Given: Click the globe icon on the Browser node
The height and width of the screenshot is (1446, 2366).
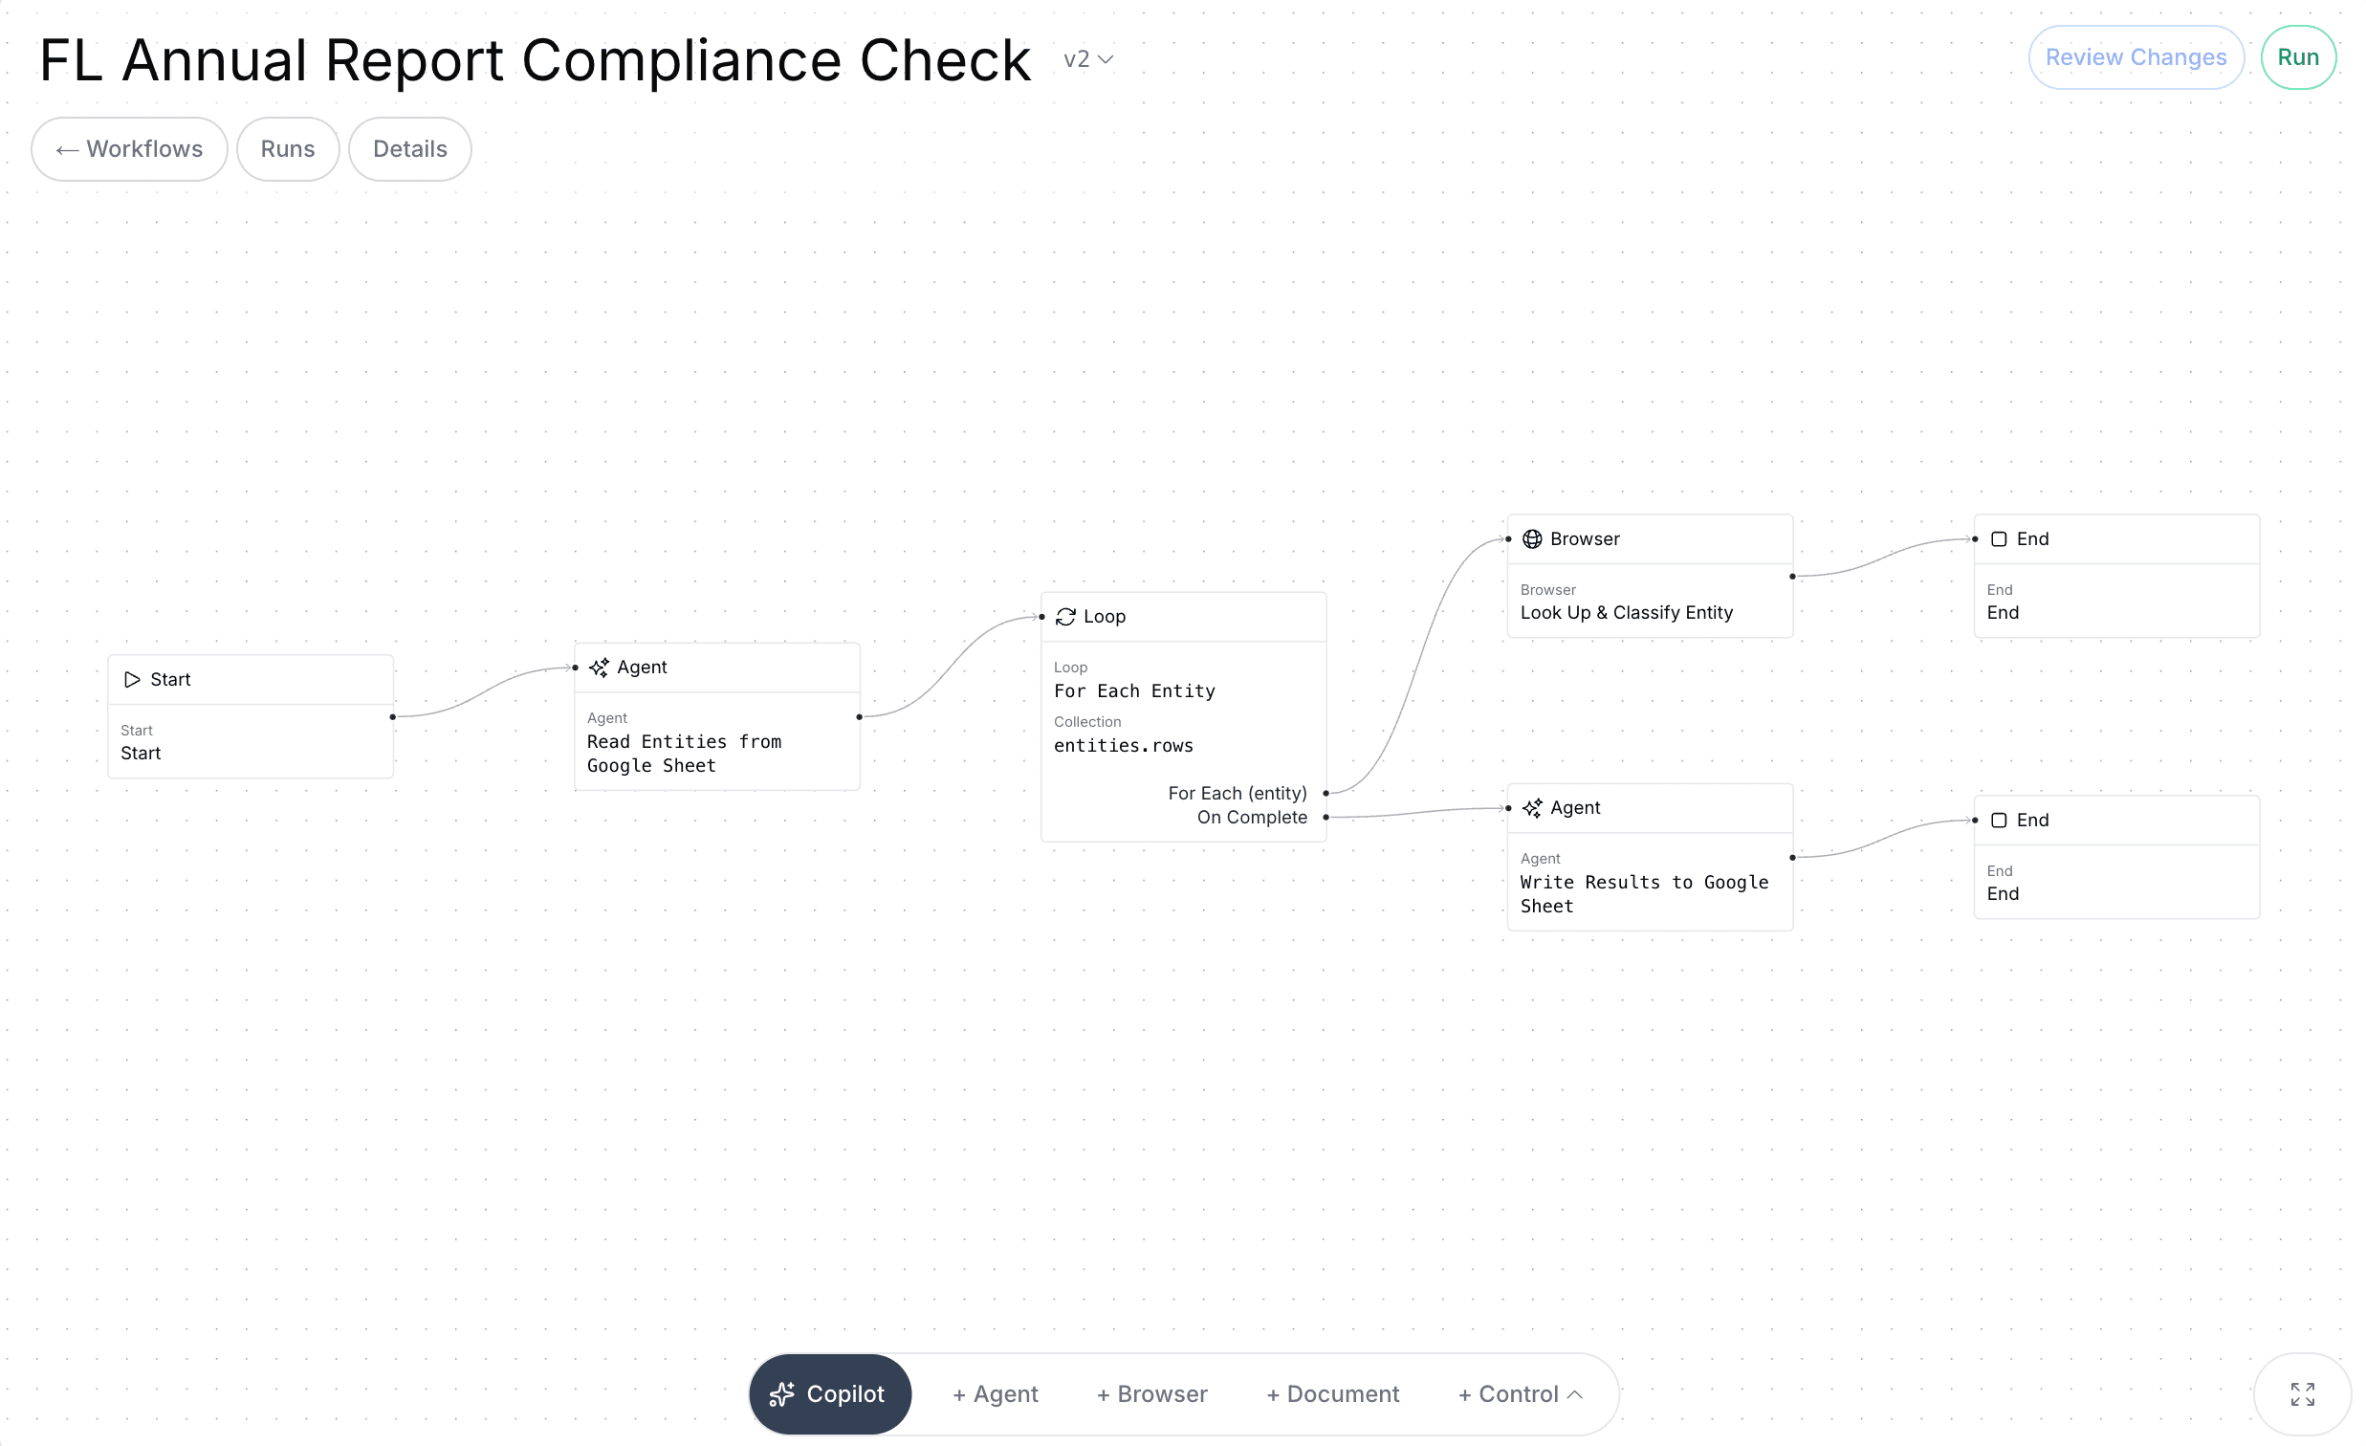Looking at the screenshot, I should coord(1532,538).
